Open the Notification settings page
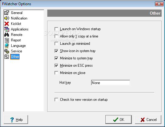This screenshot has height=127, width=165. [19, 18]
